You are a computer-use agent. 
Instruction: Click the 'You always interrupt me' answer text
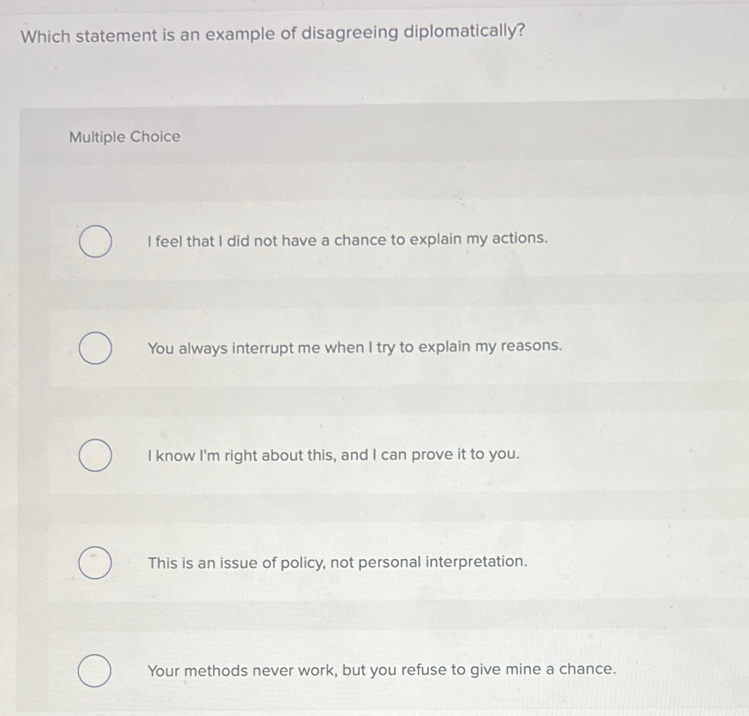pos(355,347)
